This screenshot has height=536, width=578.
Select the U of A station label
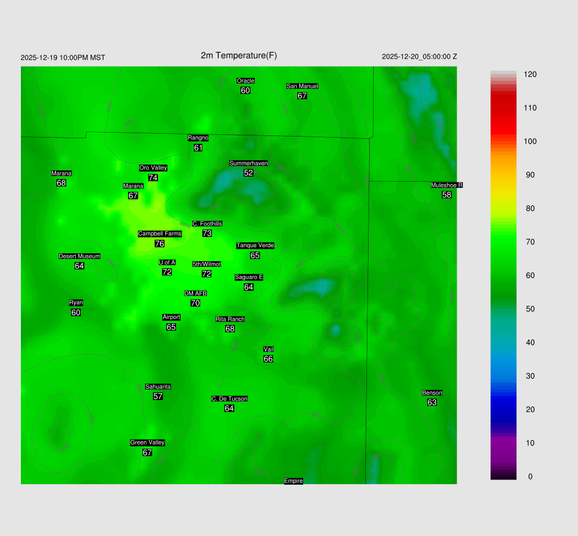[167, 262]
